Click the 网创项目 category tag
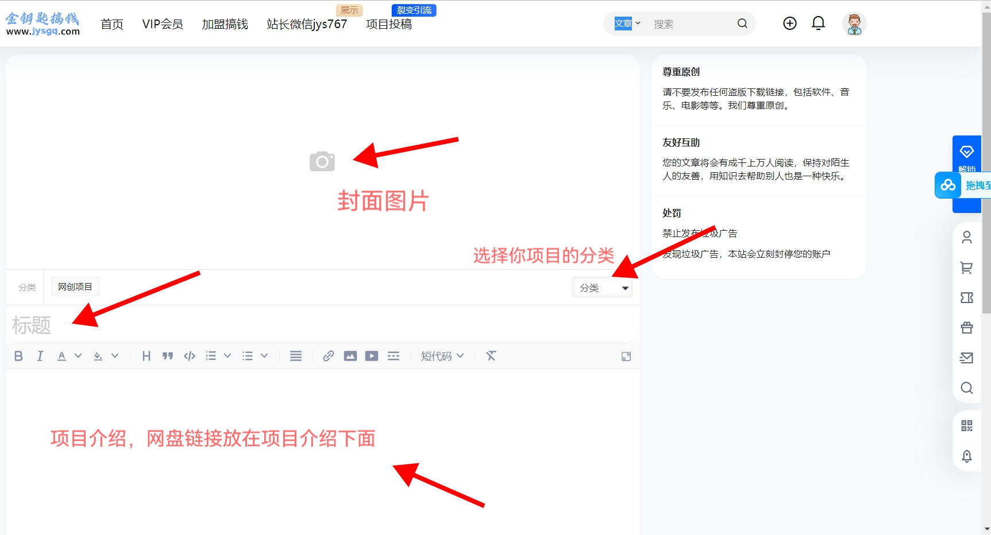Viewport: 991px width, 535px height. (x=75, y=286)
